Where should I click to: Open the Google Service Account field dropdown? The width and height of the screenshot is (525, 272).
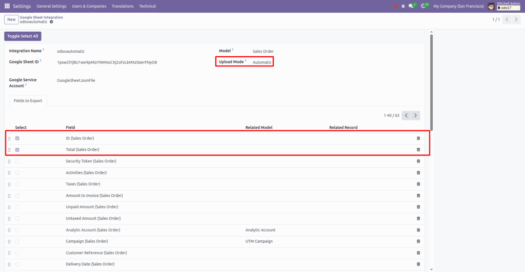[x=76, y=80]
